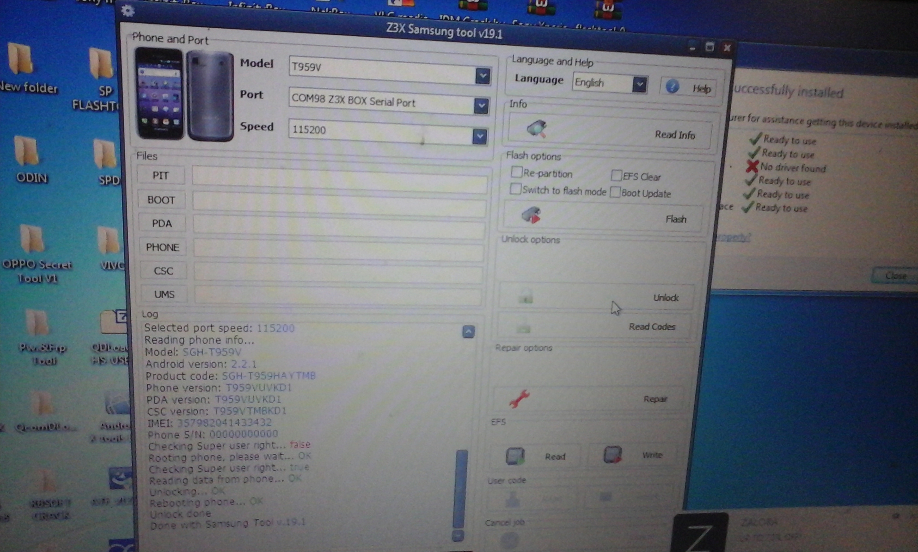918x552 pixels.
Task: Click the 'Unlock done' log line
Action: [180, 514]
